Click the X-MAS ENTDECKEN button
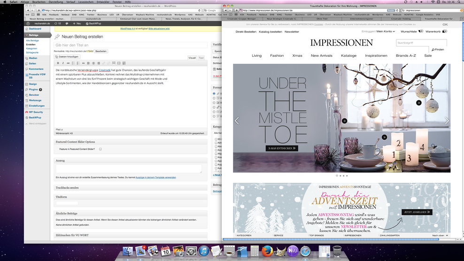Image resolution: width=464 pixels, height=261 pixels. coord(282,148)
